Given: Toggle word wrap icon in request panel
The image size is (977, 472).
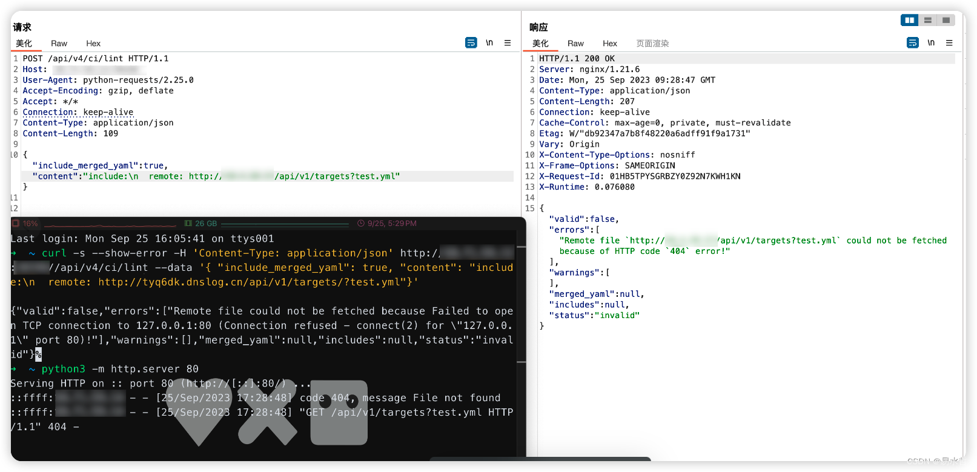Looking at the screenshot, I should click(x=471, y=43).
